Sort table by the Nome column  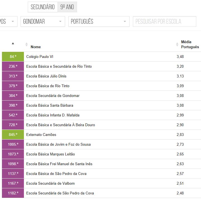click(26, 45)
